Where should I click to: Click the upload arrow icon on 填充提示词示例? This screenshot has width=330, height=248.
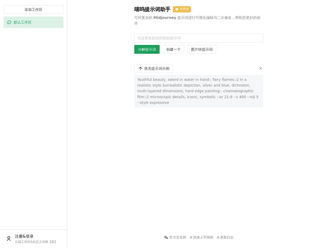[141, 68]
